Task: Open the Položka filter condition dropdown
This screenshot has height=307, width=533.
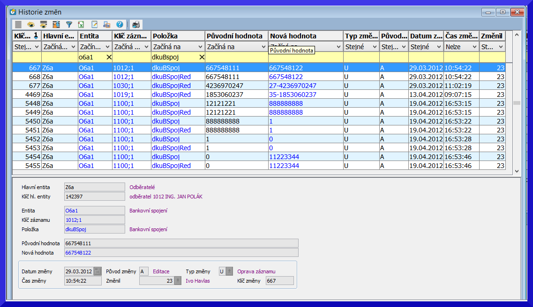Action: pos(201,47)
